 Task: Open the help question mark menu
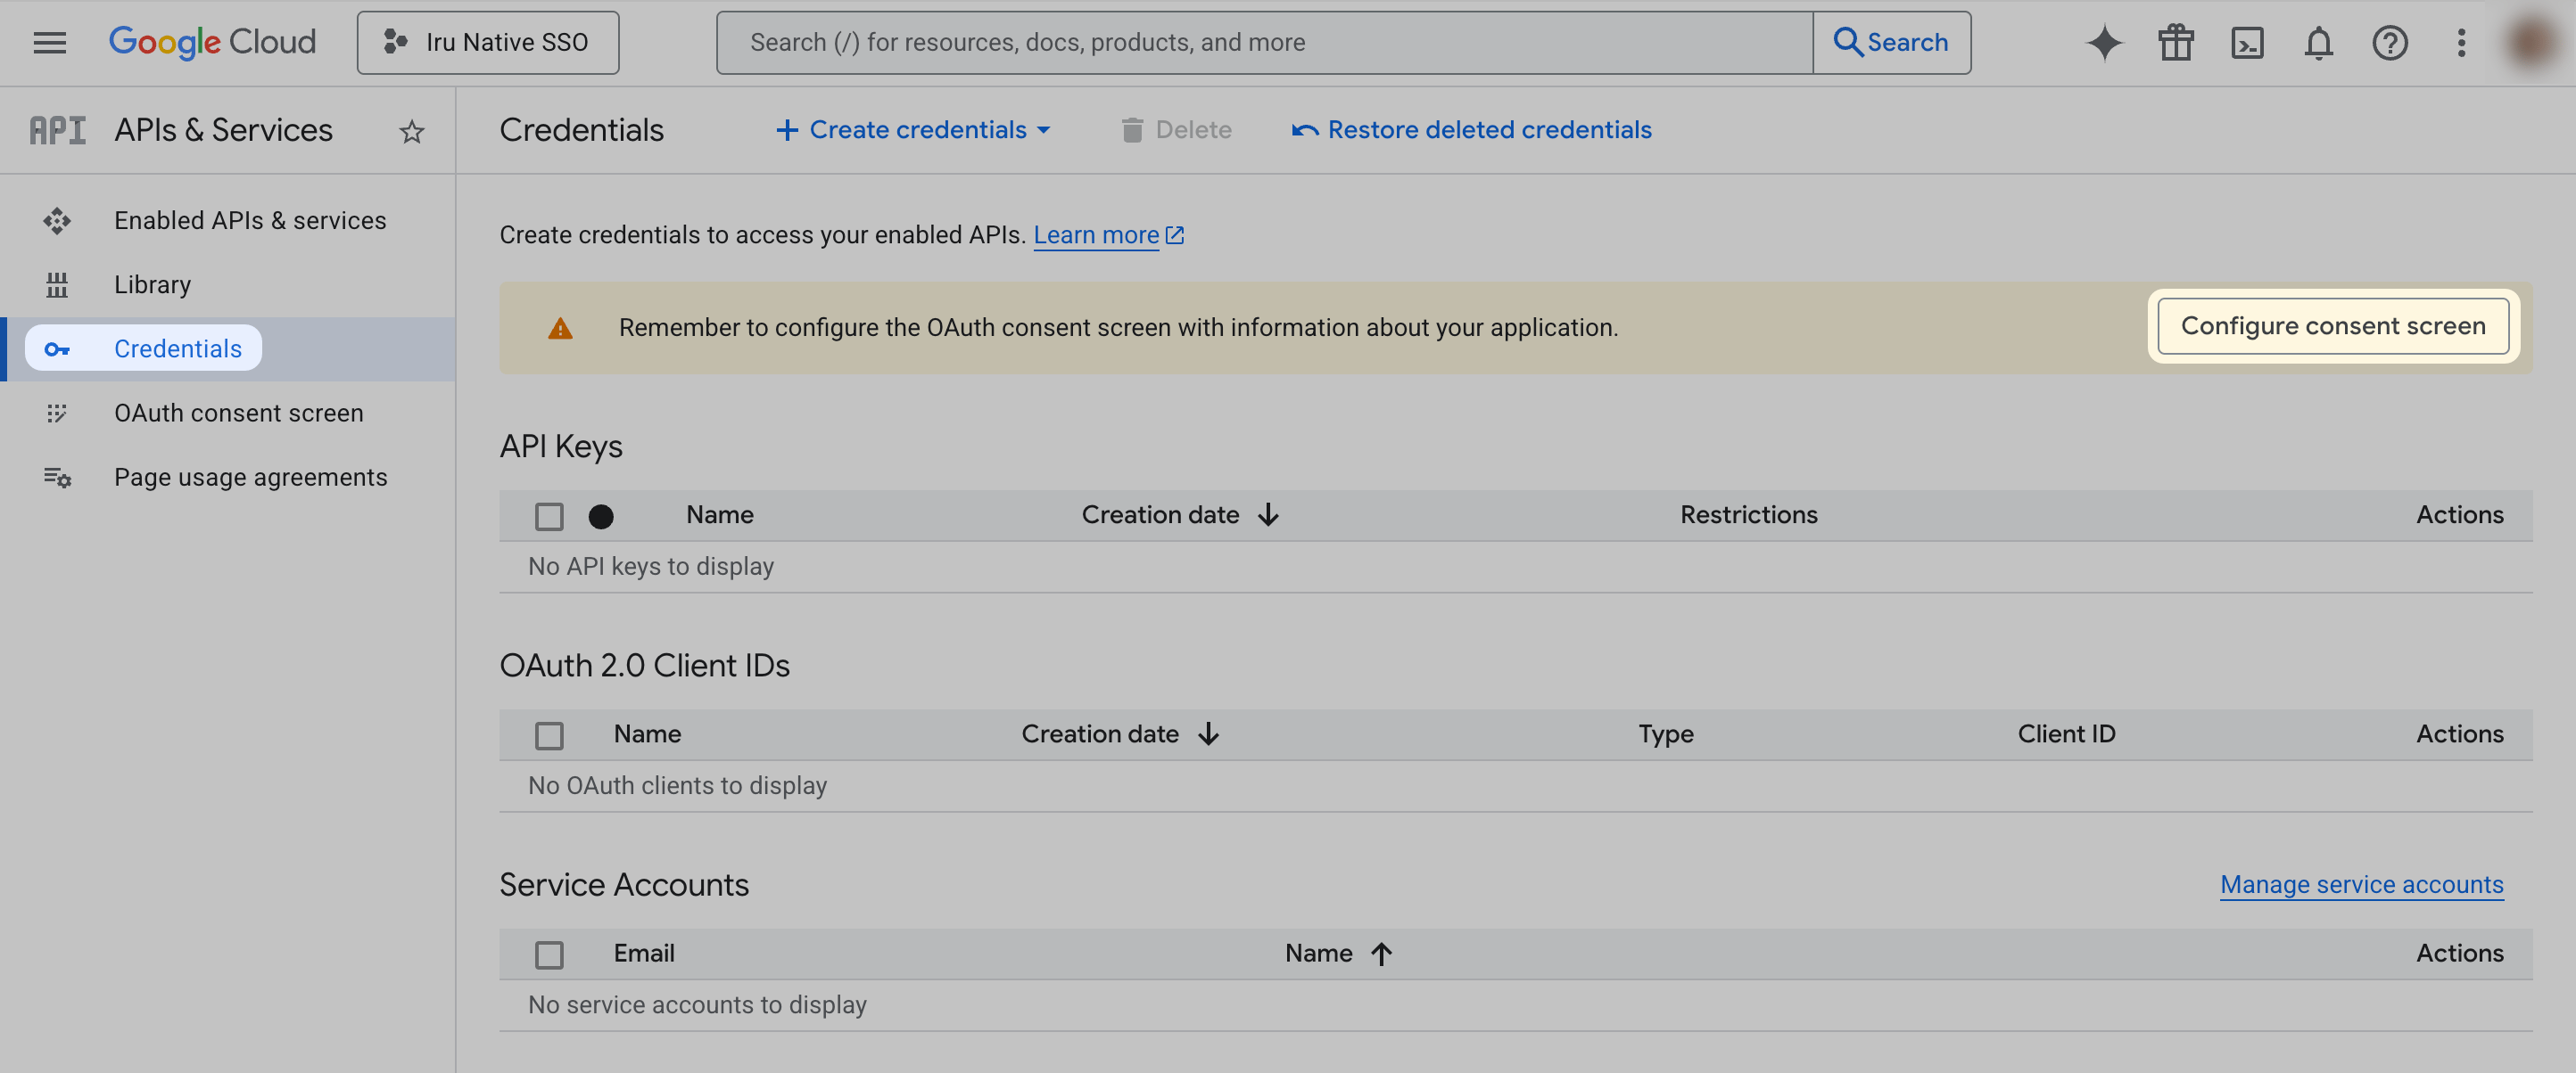coord(2389,43)
